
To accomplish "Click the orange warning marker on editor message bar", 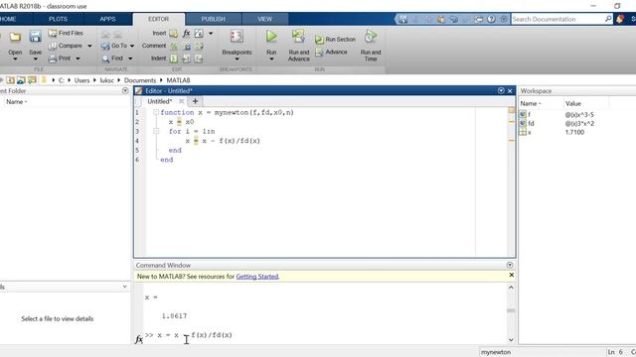I will pyautogui.click(x=512, y=110).
